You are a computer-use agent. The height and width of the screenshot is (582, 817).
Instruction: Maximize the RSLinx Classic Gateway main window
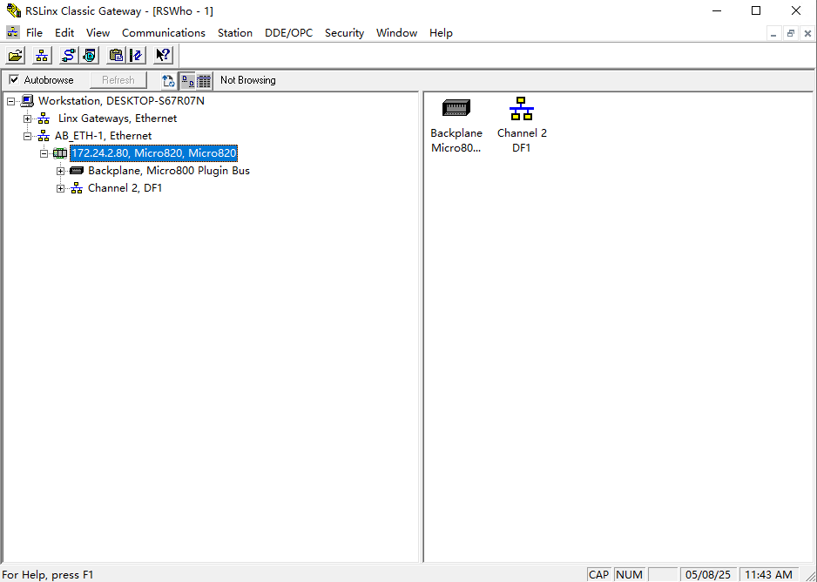[756, 10]
